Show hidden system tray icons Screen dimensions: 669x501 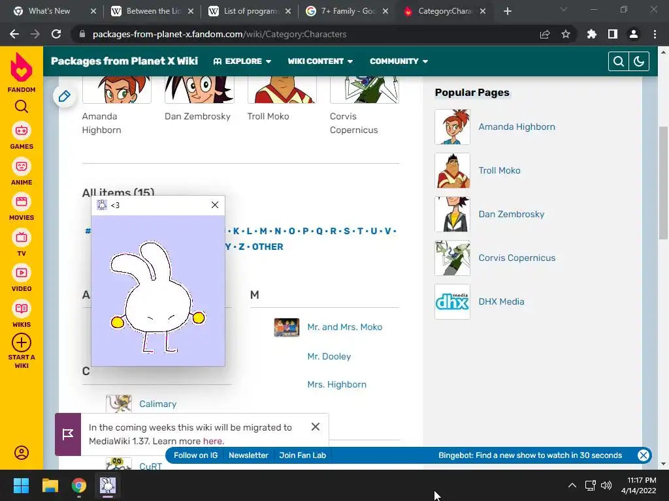click(572, 485)
